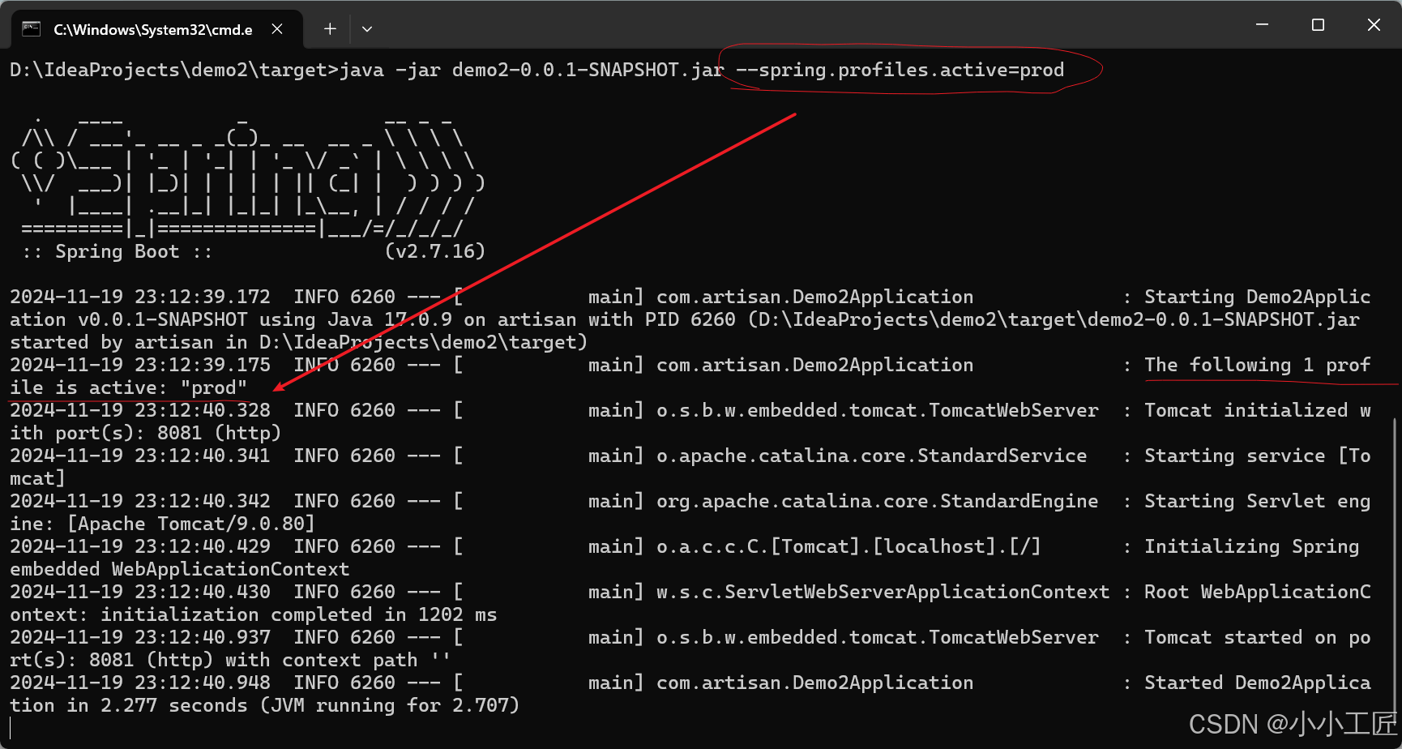Close the cmd.exe terminal tab
The width and height of the screenshot is (1402, 749).
(x=277, y=29)
